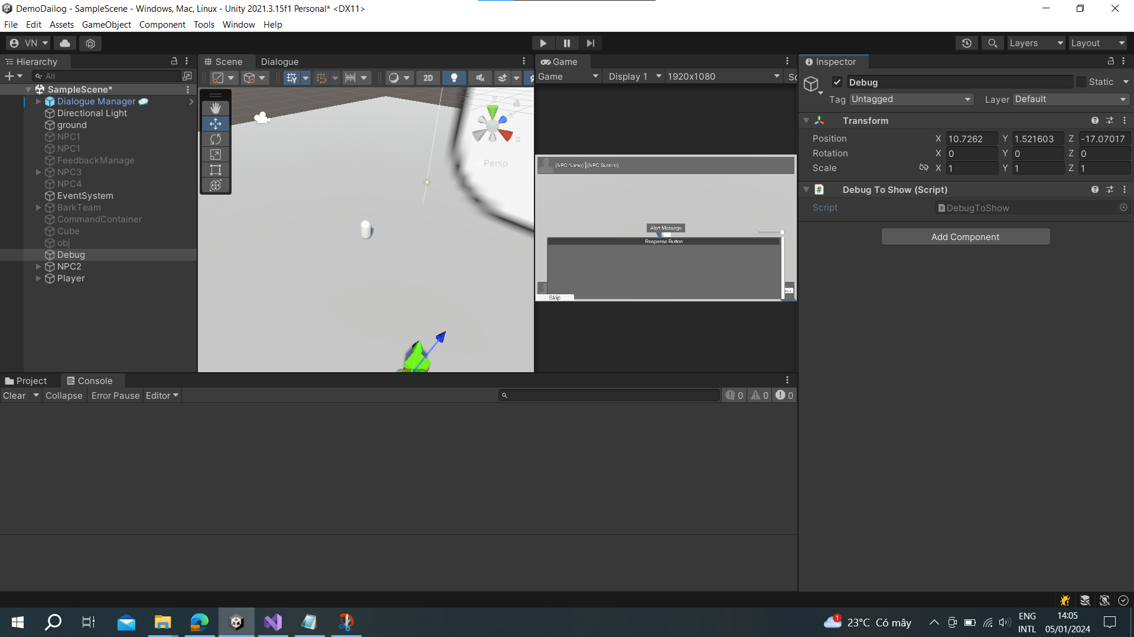Open the Window menu

[x=239, y=25]
